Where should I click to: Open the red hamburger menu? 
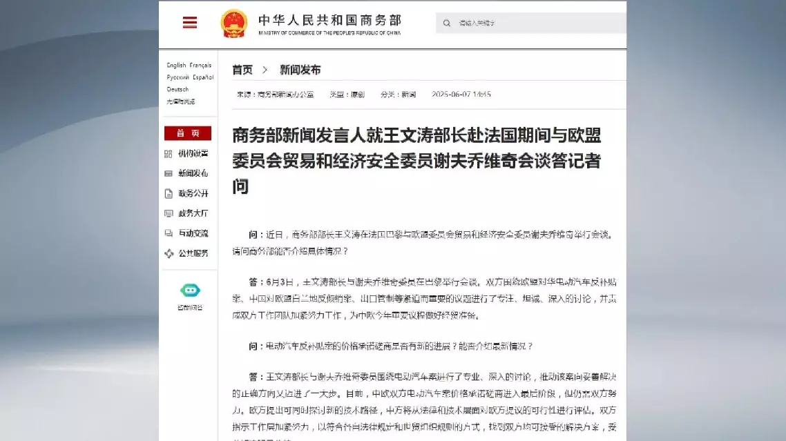pos(190,23)
